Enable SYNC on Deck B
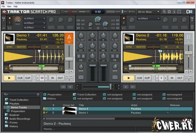This screenshot has width=196, height=133. (129, 47)
